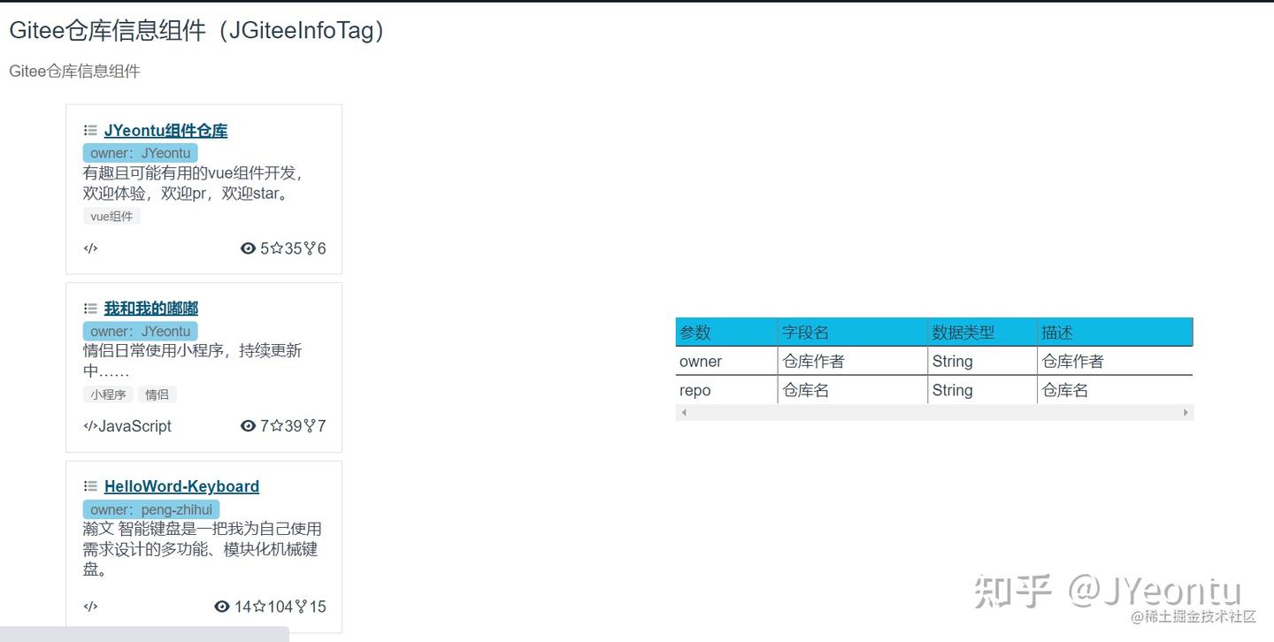Screen dimensions: 1274x642
Task: Click the right arrow of the table scrollbar
Action: tap(1186, 412)
